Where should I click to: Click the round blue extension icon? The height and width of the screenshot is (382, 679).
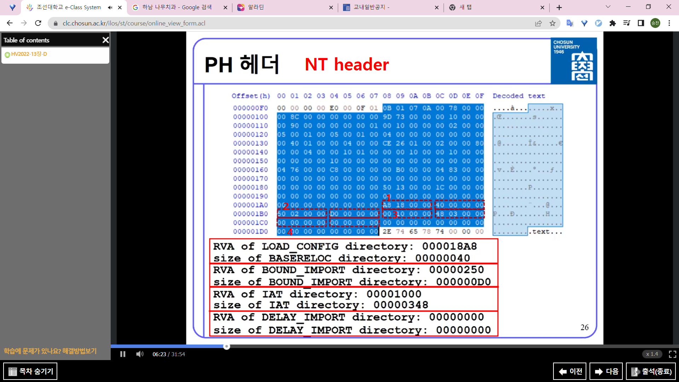[x=598, y=23]
